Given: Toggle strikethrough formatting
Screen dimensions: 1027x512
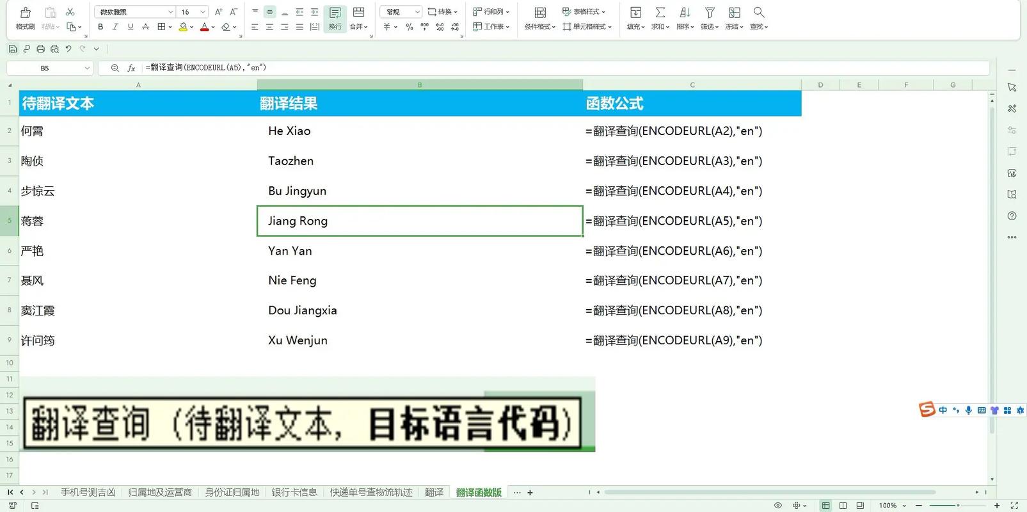Looking at the screenshot, I should pyautogui.click(x=146, y=27).
